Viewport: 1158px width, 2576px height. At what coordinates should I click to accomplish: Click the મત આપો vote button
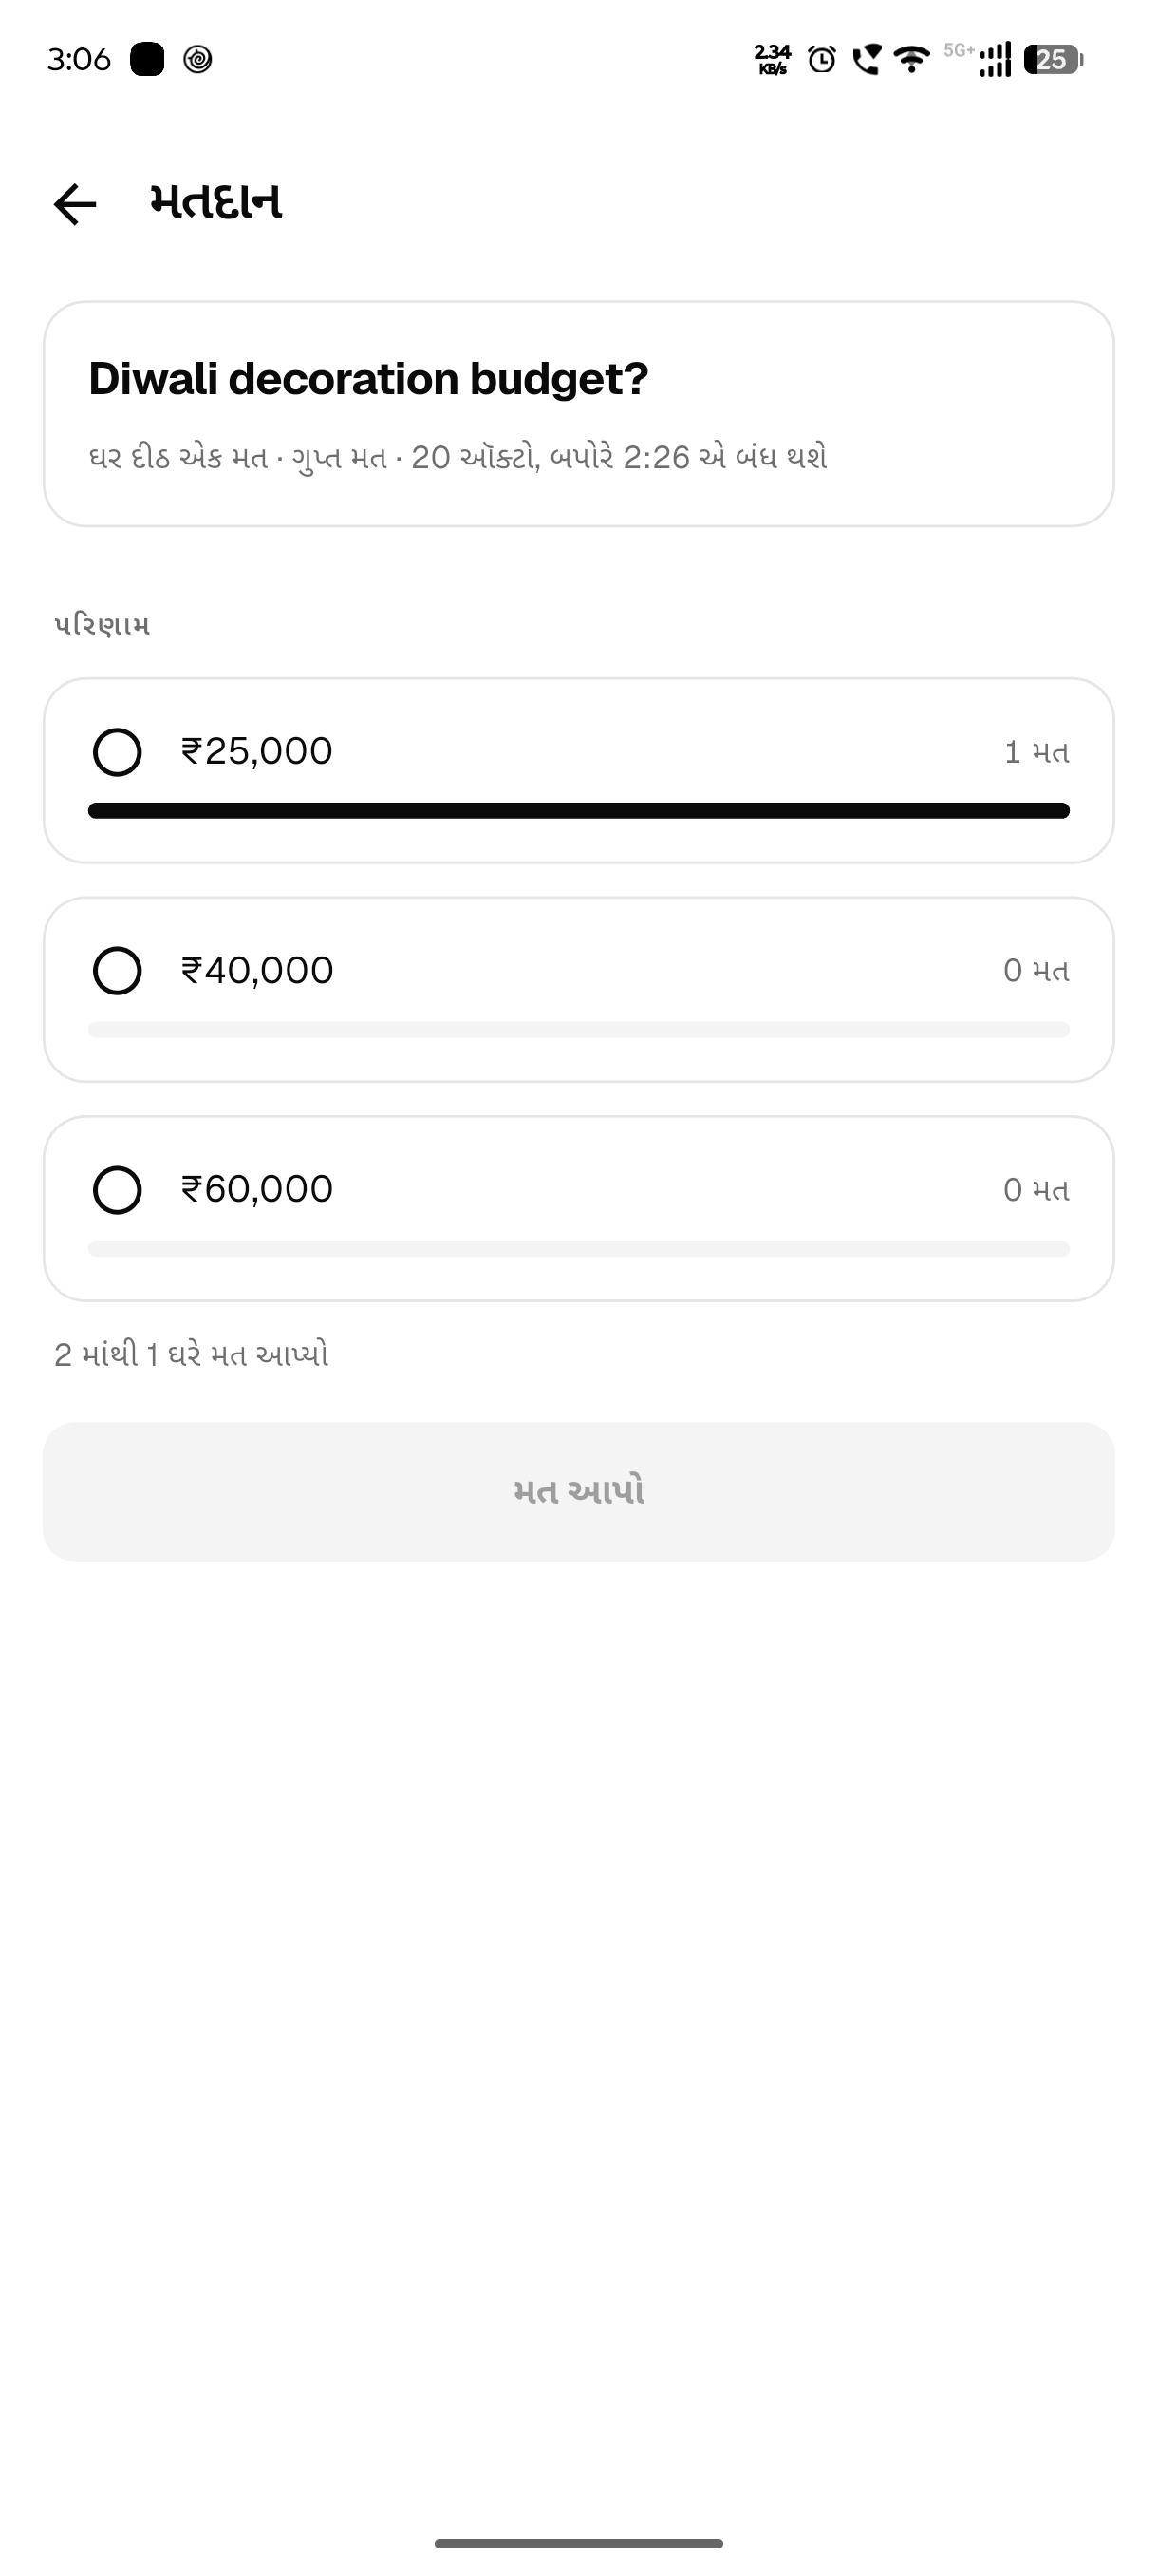coord(578,1491)
